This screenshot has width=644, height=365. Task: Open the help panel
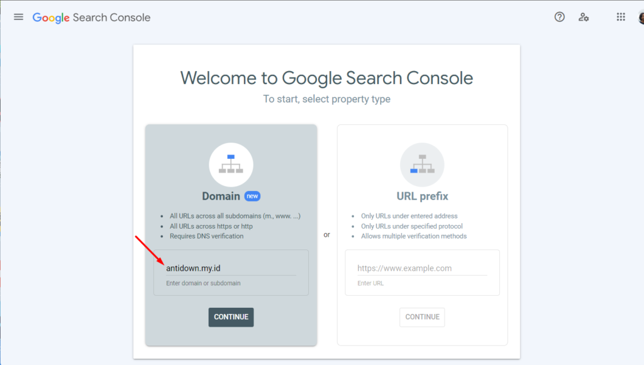(x=559, y=17)
